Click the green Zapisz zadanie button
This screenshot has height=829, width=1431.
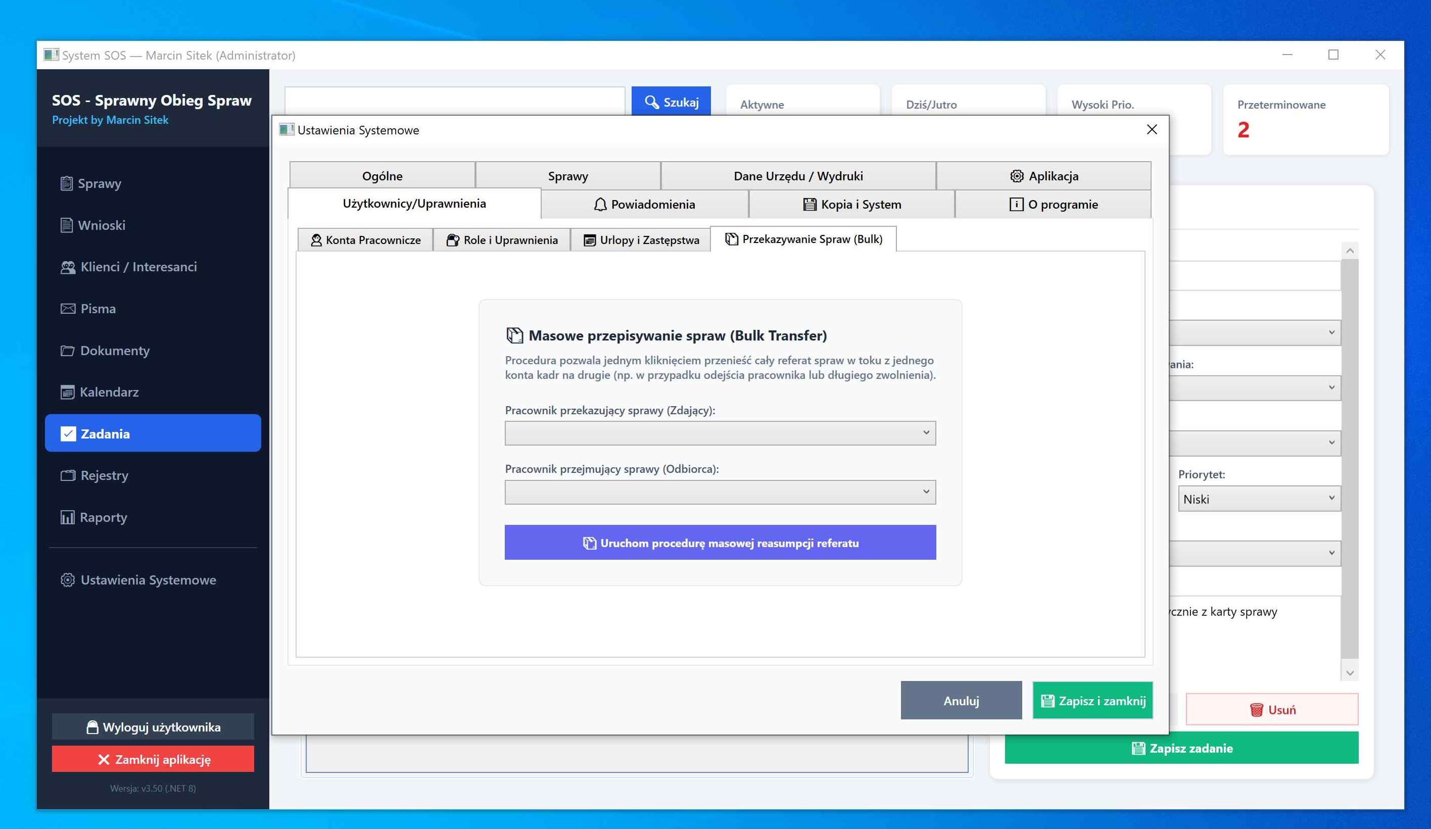click(1182, 748)
